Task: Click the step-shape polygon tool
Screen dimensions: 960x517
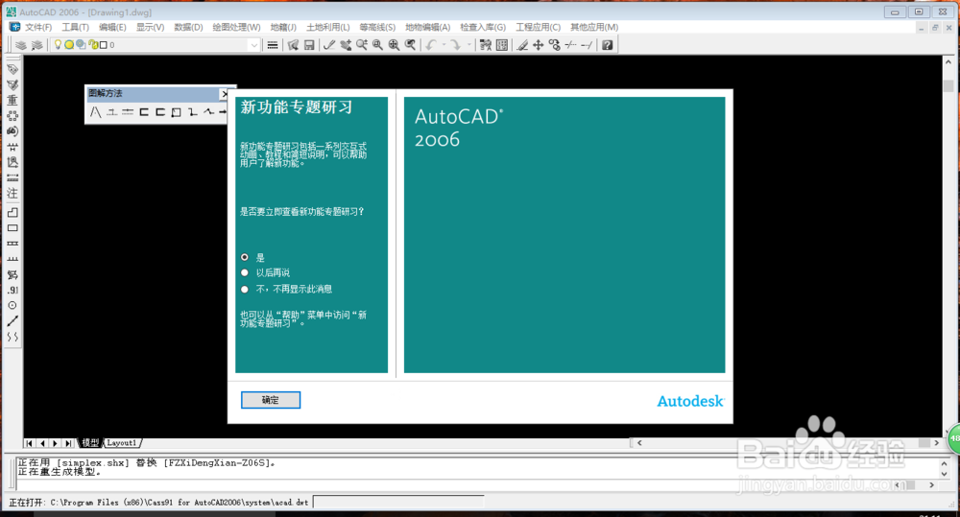Action: point(12,212)
